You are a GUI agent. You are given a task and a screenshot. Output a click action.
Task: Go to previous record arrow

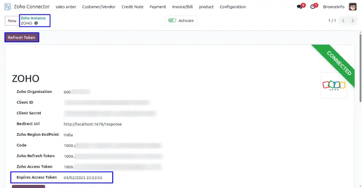coord(343,21)
